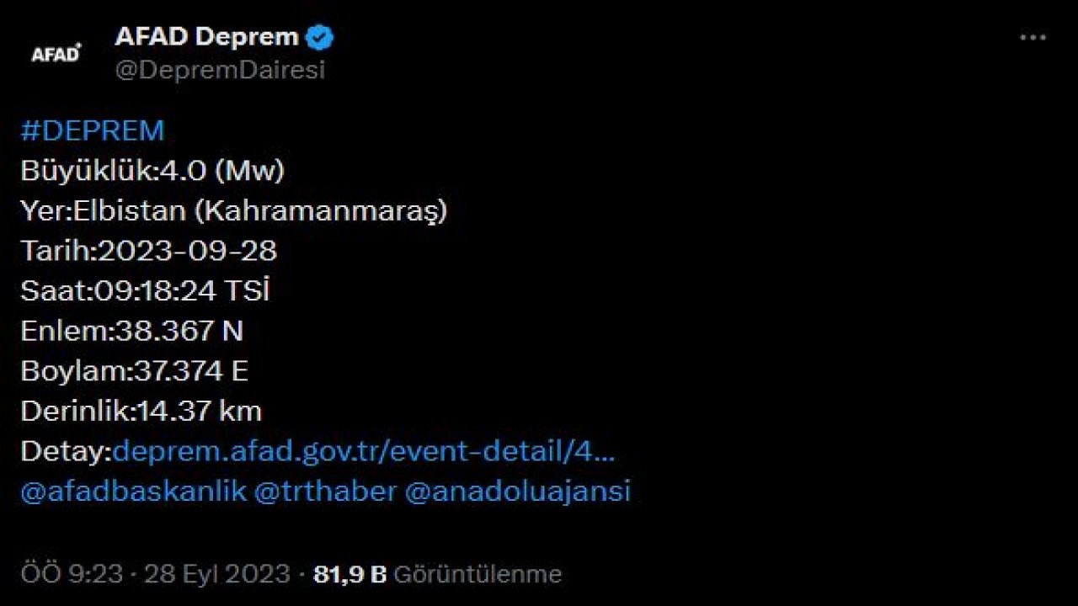Click the ÖÖ 9:23 timestamp

tap(72, 574)
